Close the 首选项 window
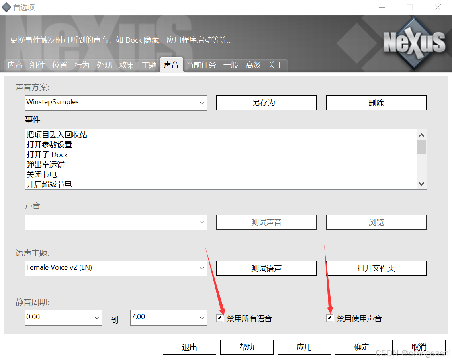452x361 pixels. 438,7
